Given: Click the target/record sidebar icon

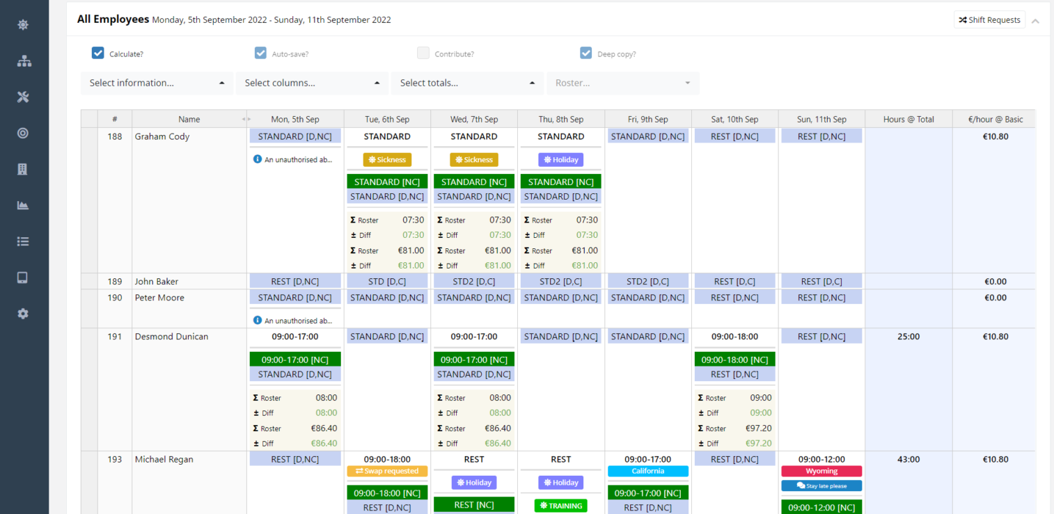Looking at the screenshot, I should 23,133.
